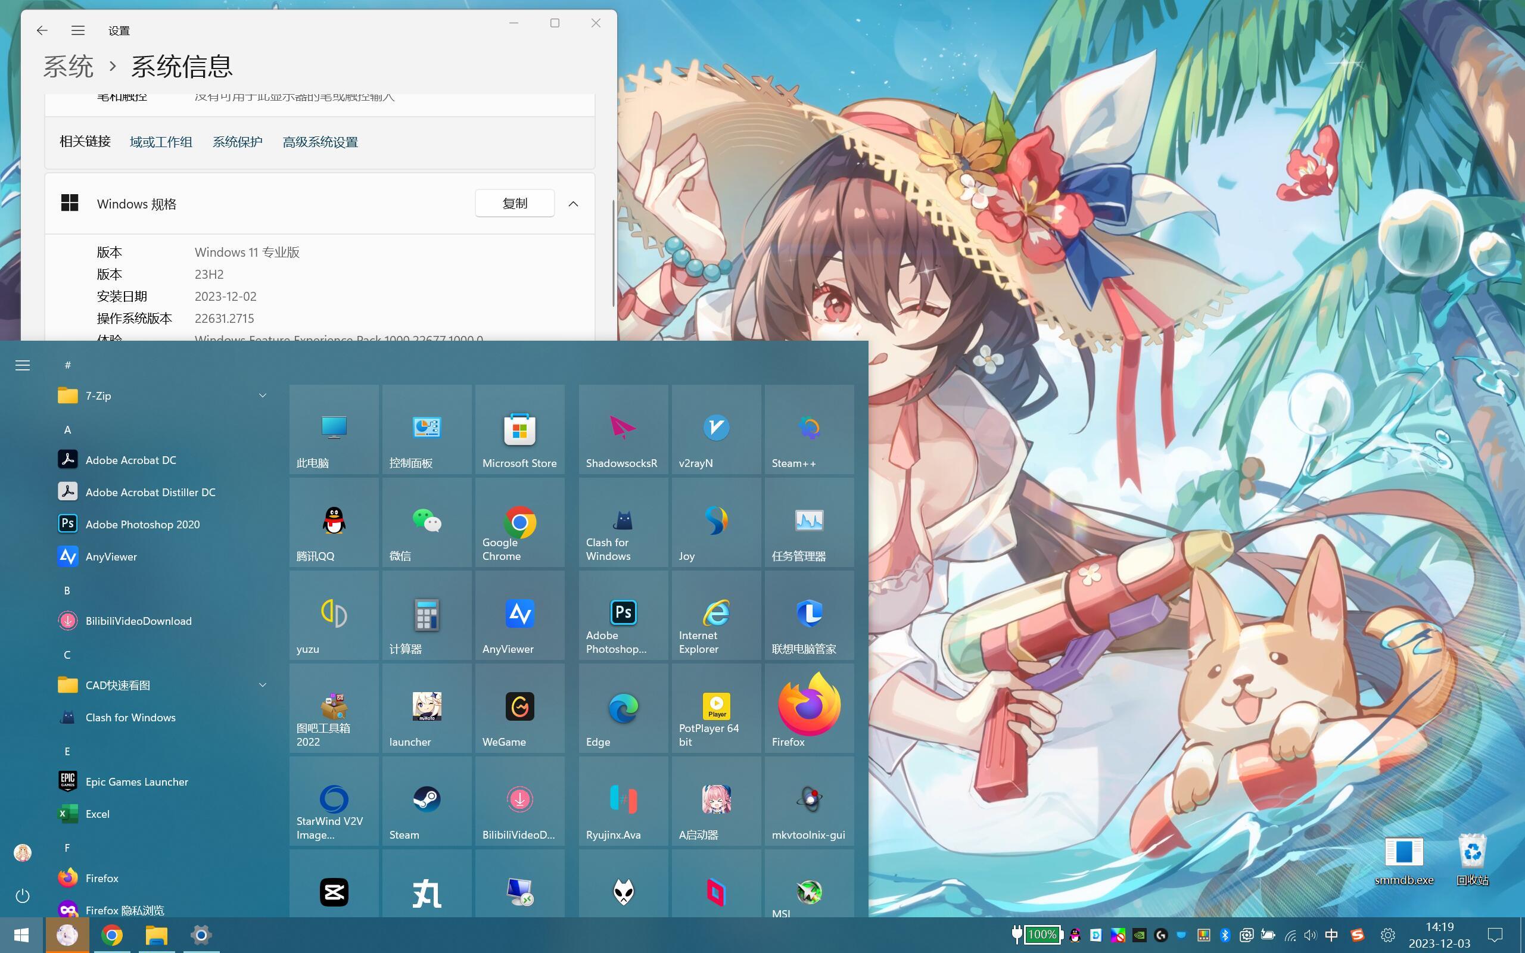Select Epic Games Launcher in app list
The width and height of the screenshot is (1525, 953).
(x=137, y=781)
